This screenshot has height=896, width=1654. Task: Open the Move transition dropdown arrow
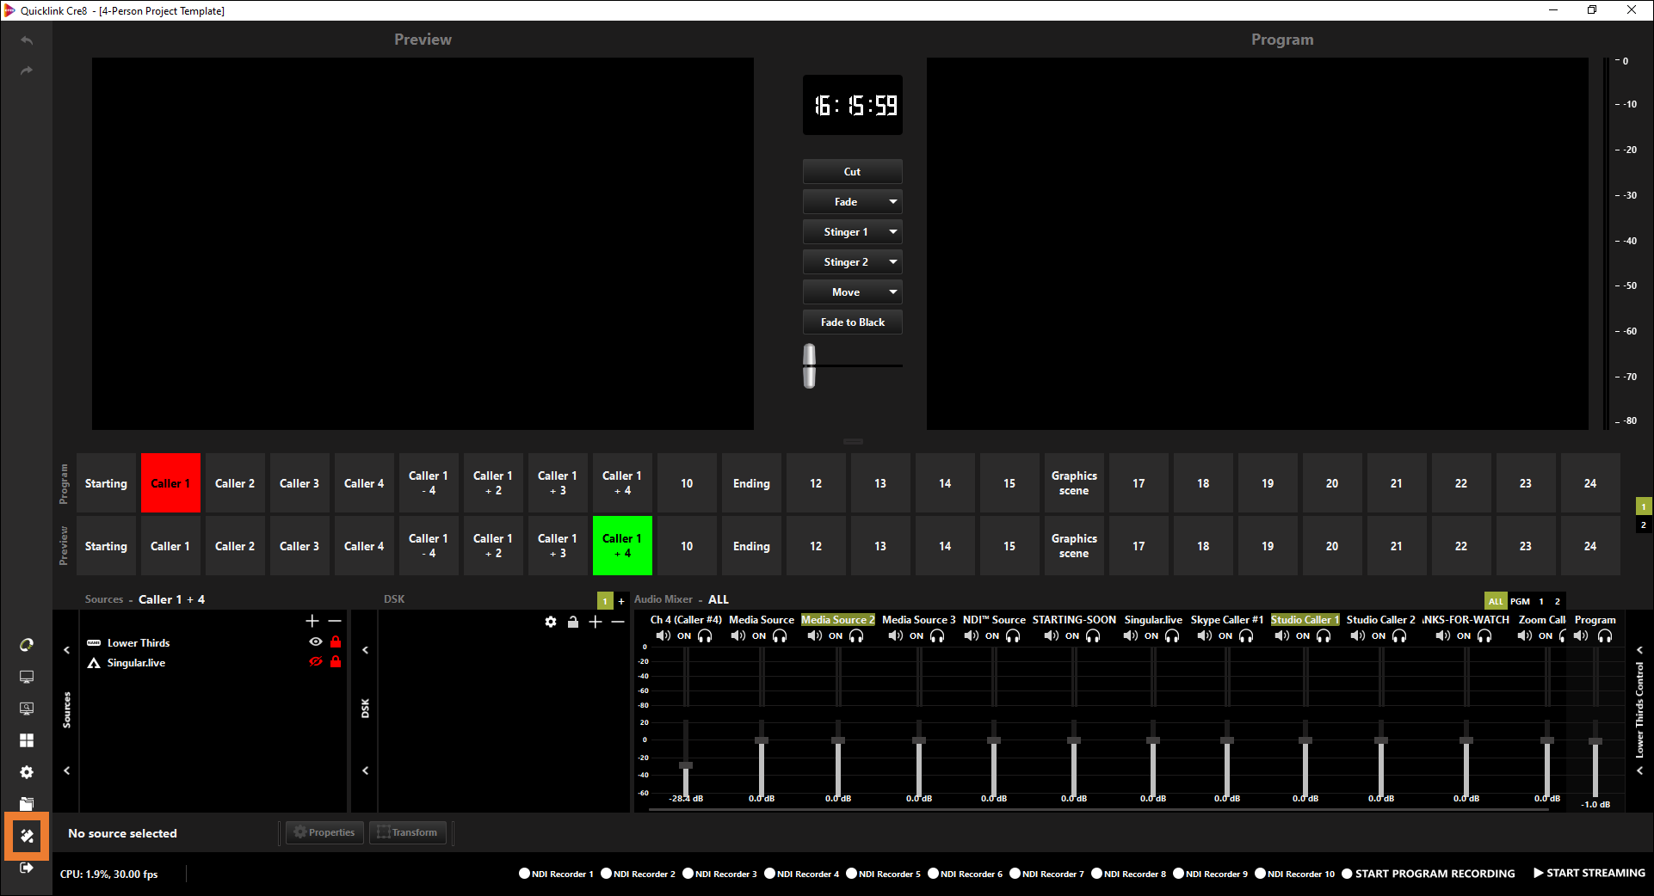click(893, 292)
